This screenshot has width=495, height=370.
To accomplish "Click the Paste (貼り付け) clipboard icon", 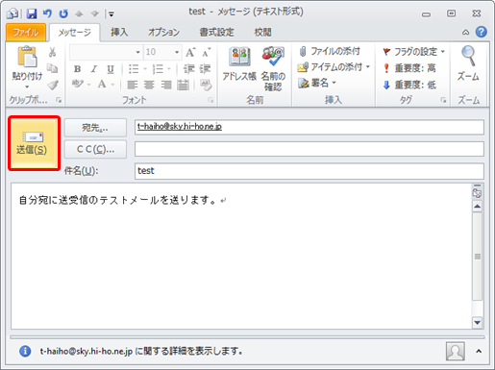I will (x=27, y=57).
